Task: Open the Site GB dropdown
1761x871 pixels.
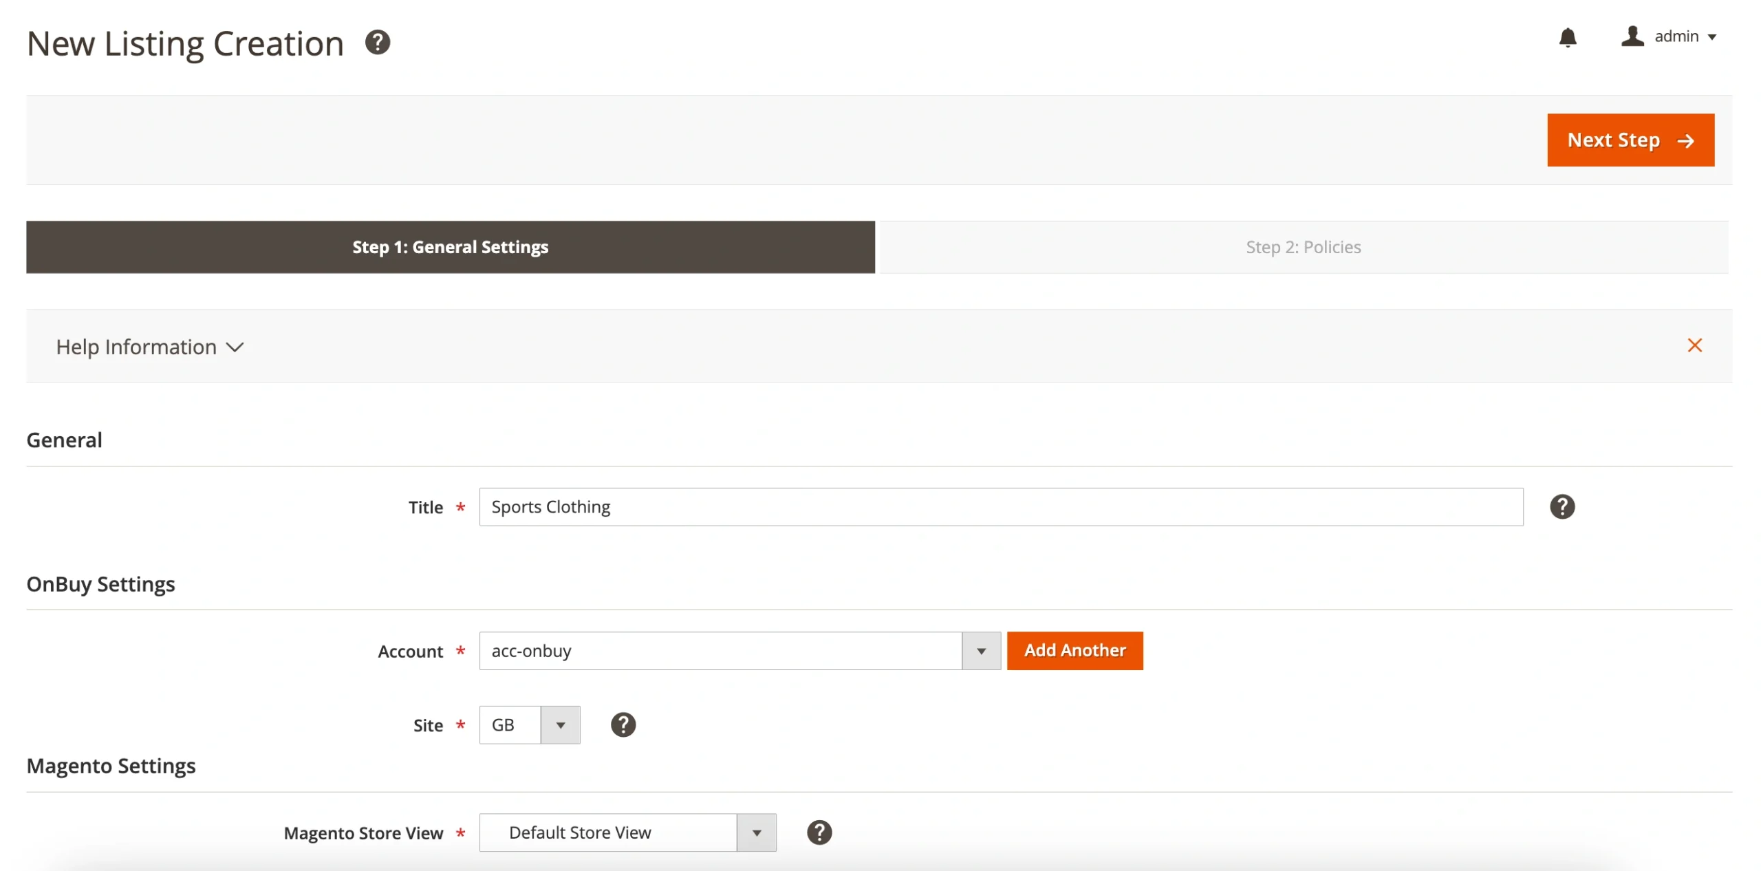Action: coord(560,725)
